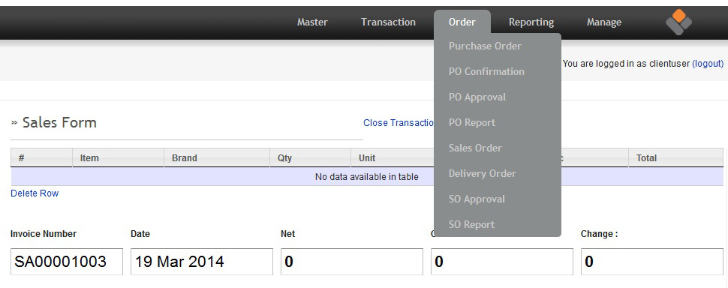Open SO Report from Order menu
This screenshot has width=728, height=288.
click(x=472, y=224)
